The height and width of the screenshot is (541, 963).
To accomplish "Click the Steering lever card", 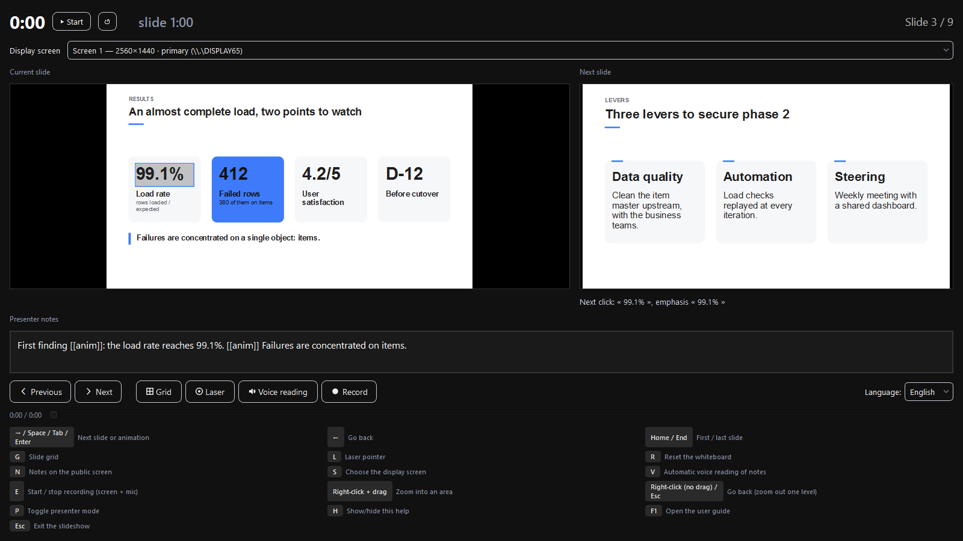I will (878, 202).
